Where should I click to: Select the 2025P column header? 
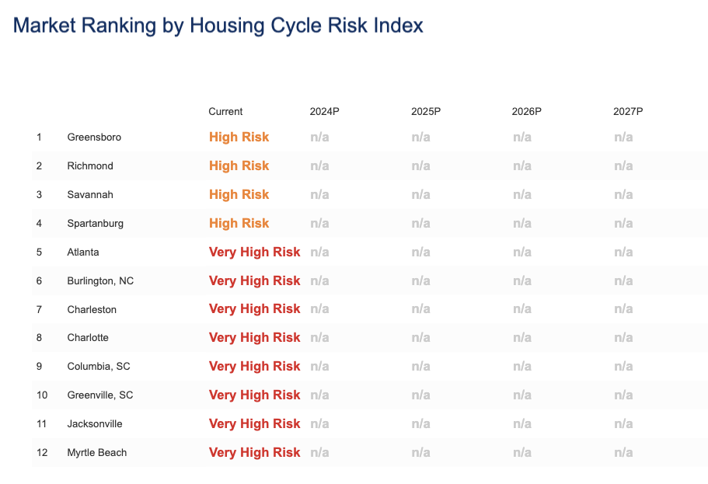tap(426, 111)
